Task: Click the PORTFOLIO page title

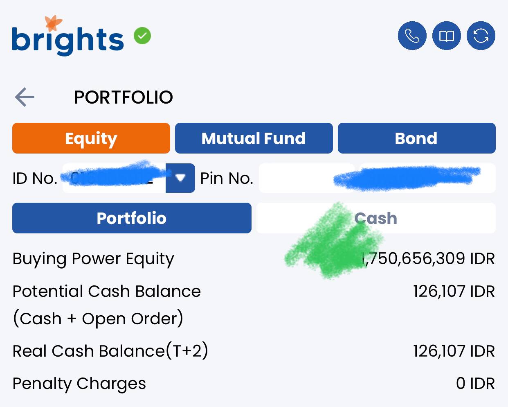Action: pyautogui.click(x=124, y=97)
